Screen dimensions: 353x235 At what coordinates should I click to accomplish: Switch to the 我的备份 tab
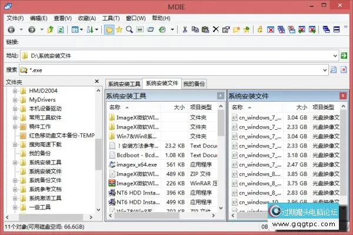tap(194, 84)
